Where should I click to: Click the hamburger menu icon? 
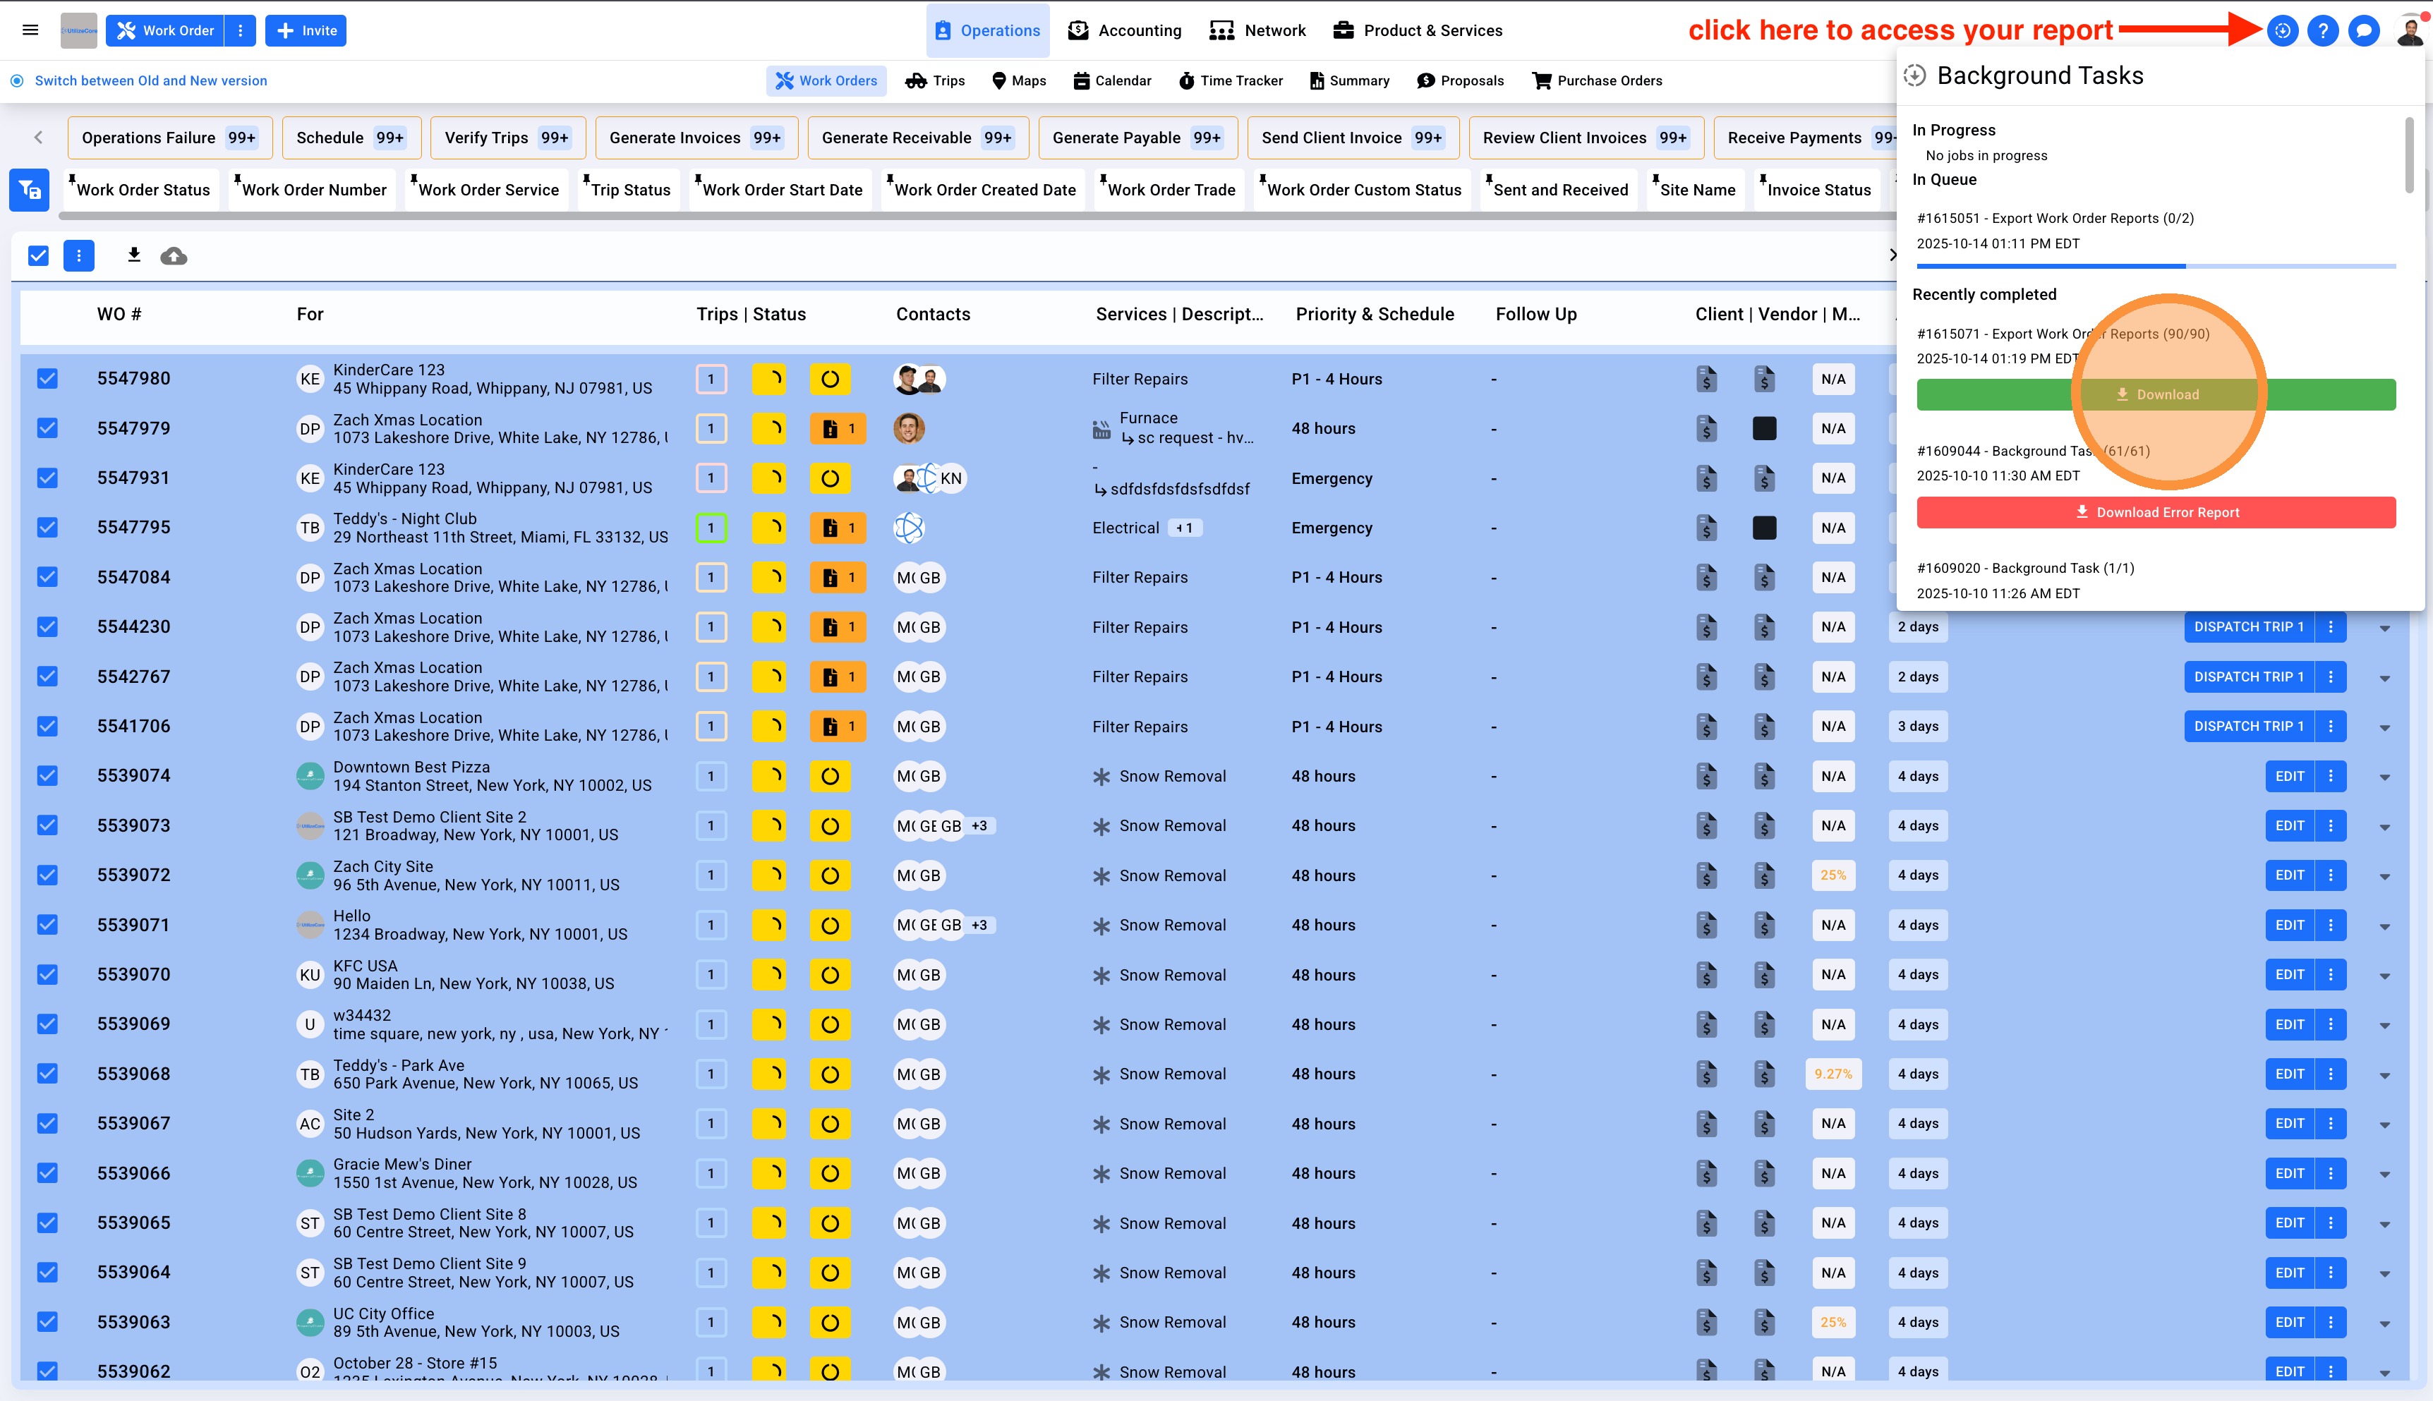pos(31,31)
